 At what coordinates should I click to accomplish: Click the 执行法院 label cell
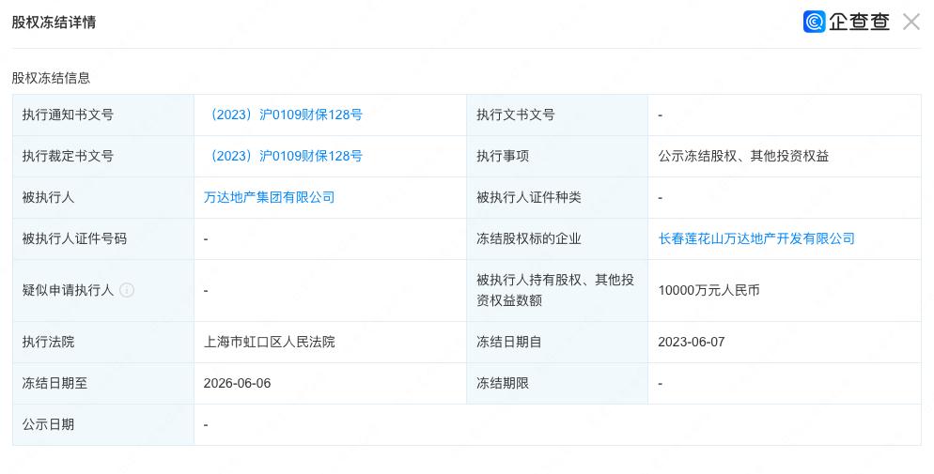tap(103, 342)
